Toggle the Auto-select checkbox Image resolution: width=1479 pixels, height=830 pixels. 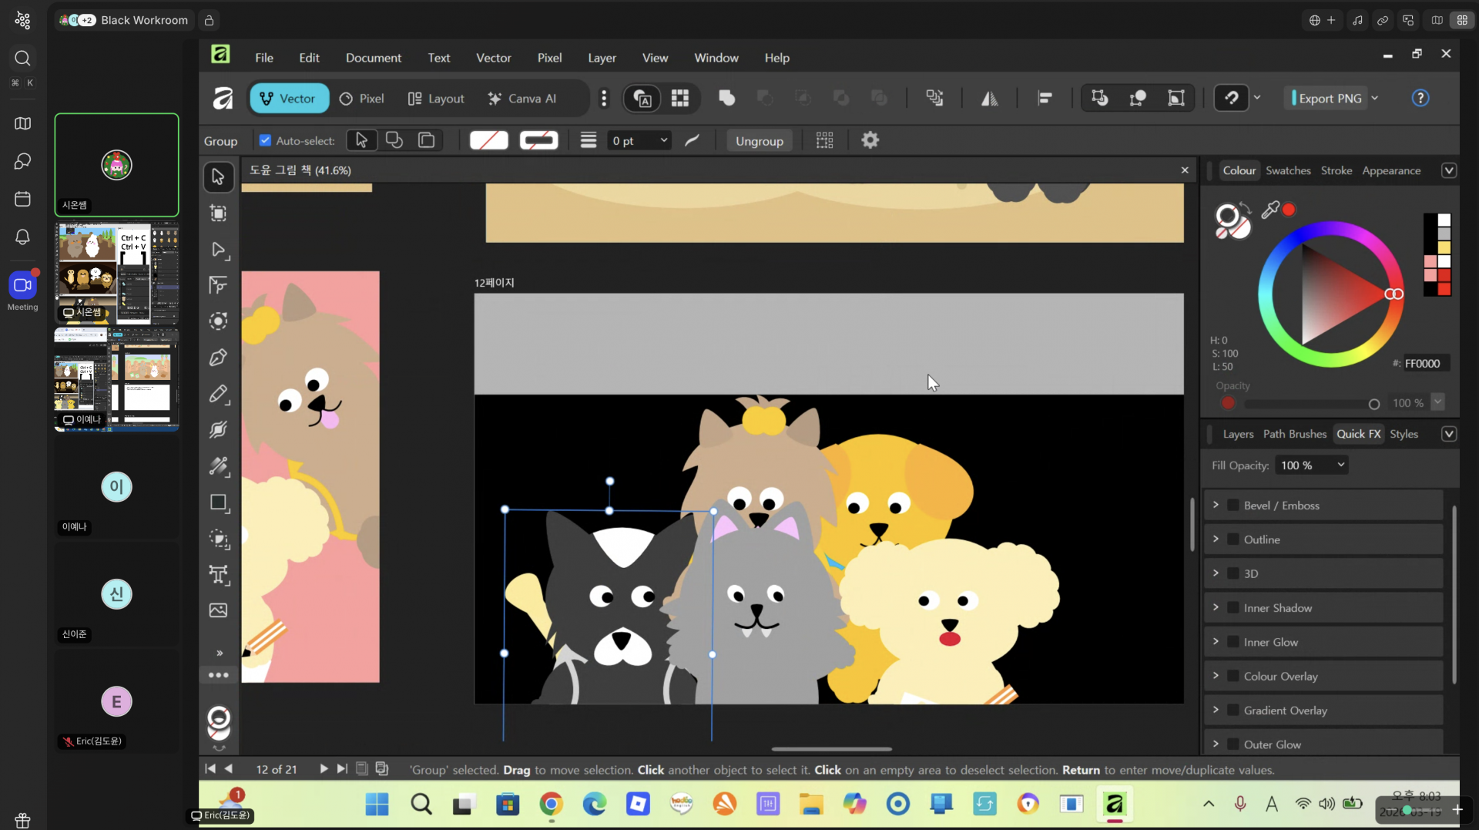(x=265, y=140)
